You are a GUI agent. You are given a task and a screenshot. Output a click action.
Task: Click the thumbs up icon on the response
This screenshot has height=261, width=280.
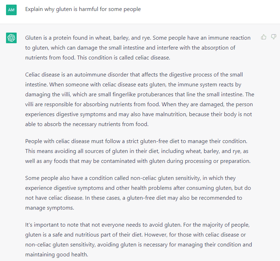point(264,37)
